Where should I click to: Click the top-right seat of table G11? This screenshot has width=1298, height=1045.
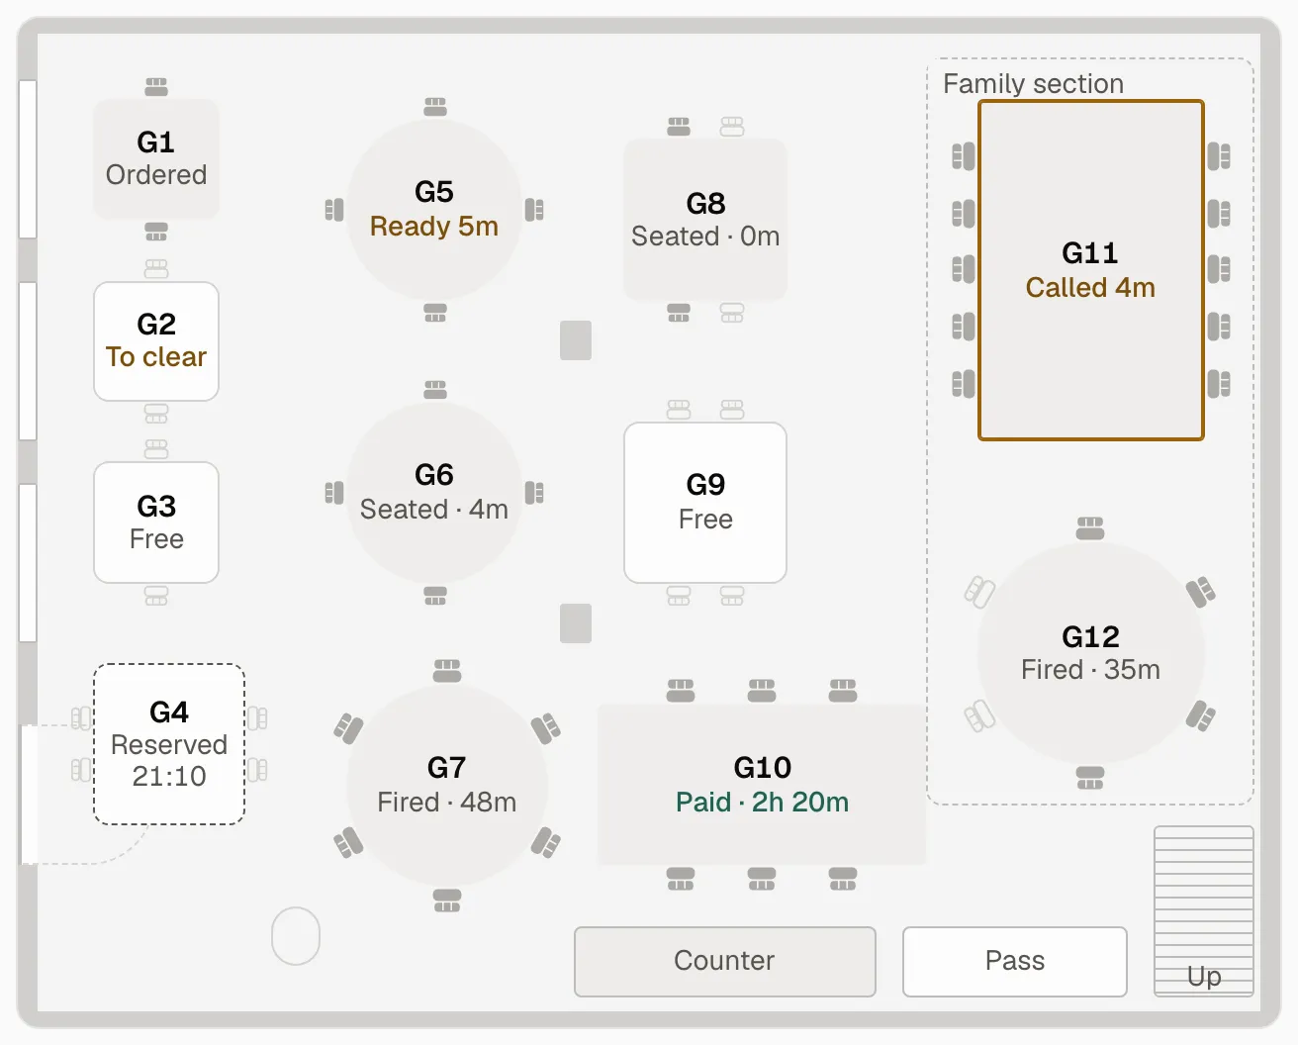click(x=1219, y=156)
